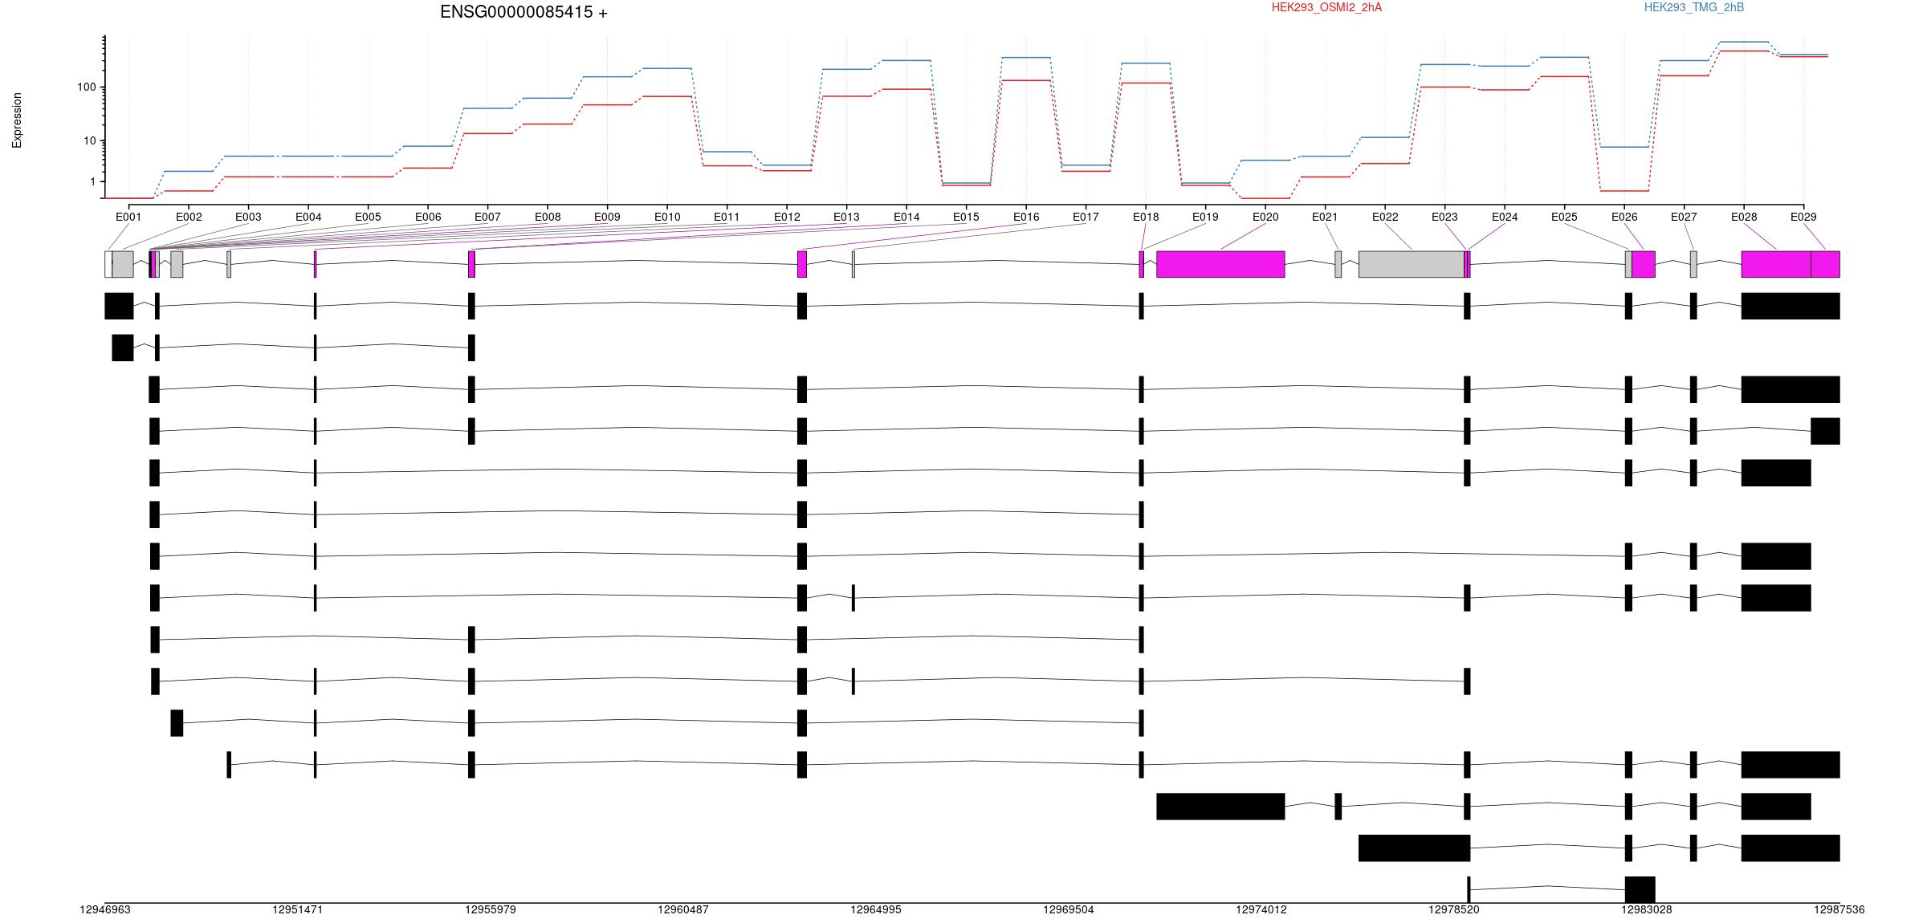
Task: Click the E015 exon label
Action: tap(966, 217)
